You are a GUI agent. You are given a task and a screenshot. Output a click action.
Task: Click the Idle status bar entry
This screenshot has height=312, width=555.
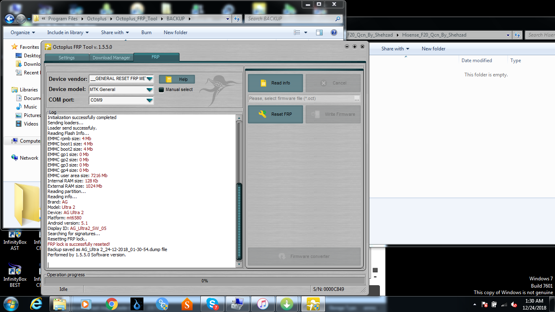pos(63,289)
